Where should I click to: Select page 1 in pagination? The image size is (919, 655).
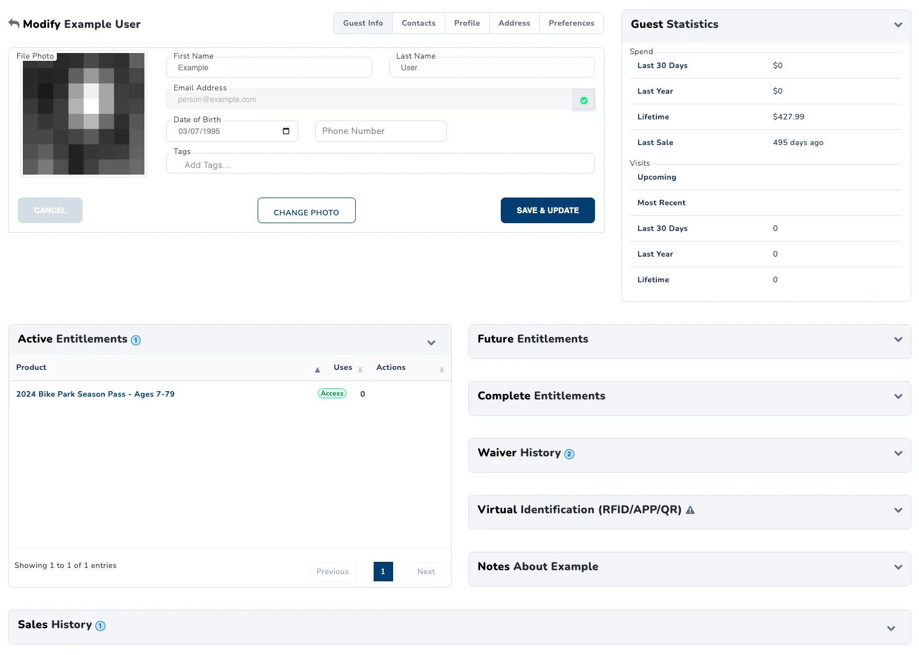383,571
